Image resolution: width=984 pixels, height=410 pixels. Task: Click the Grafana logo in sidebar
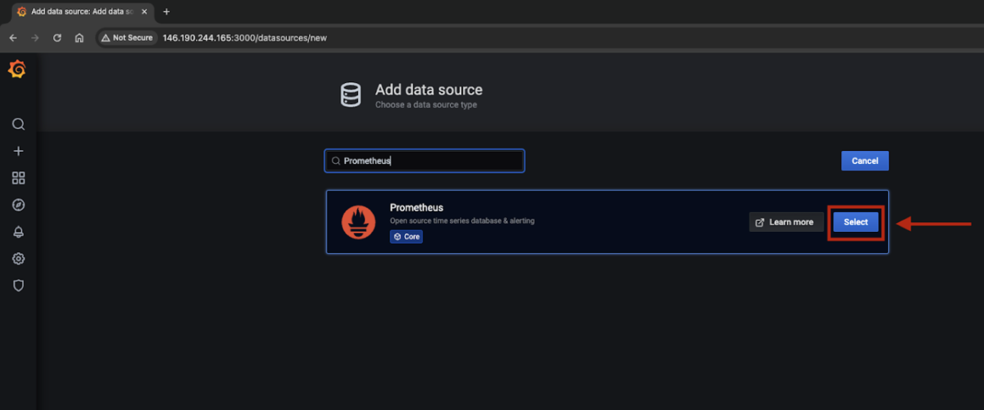[17, 69]
